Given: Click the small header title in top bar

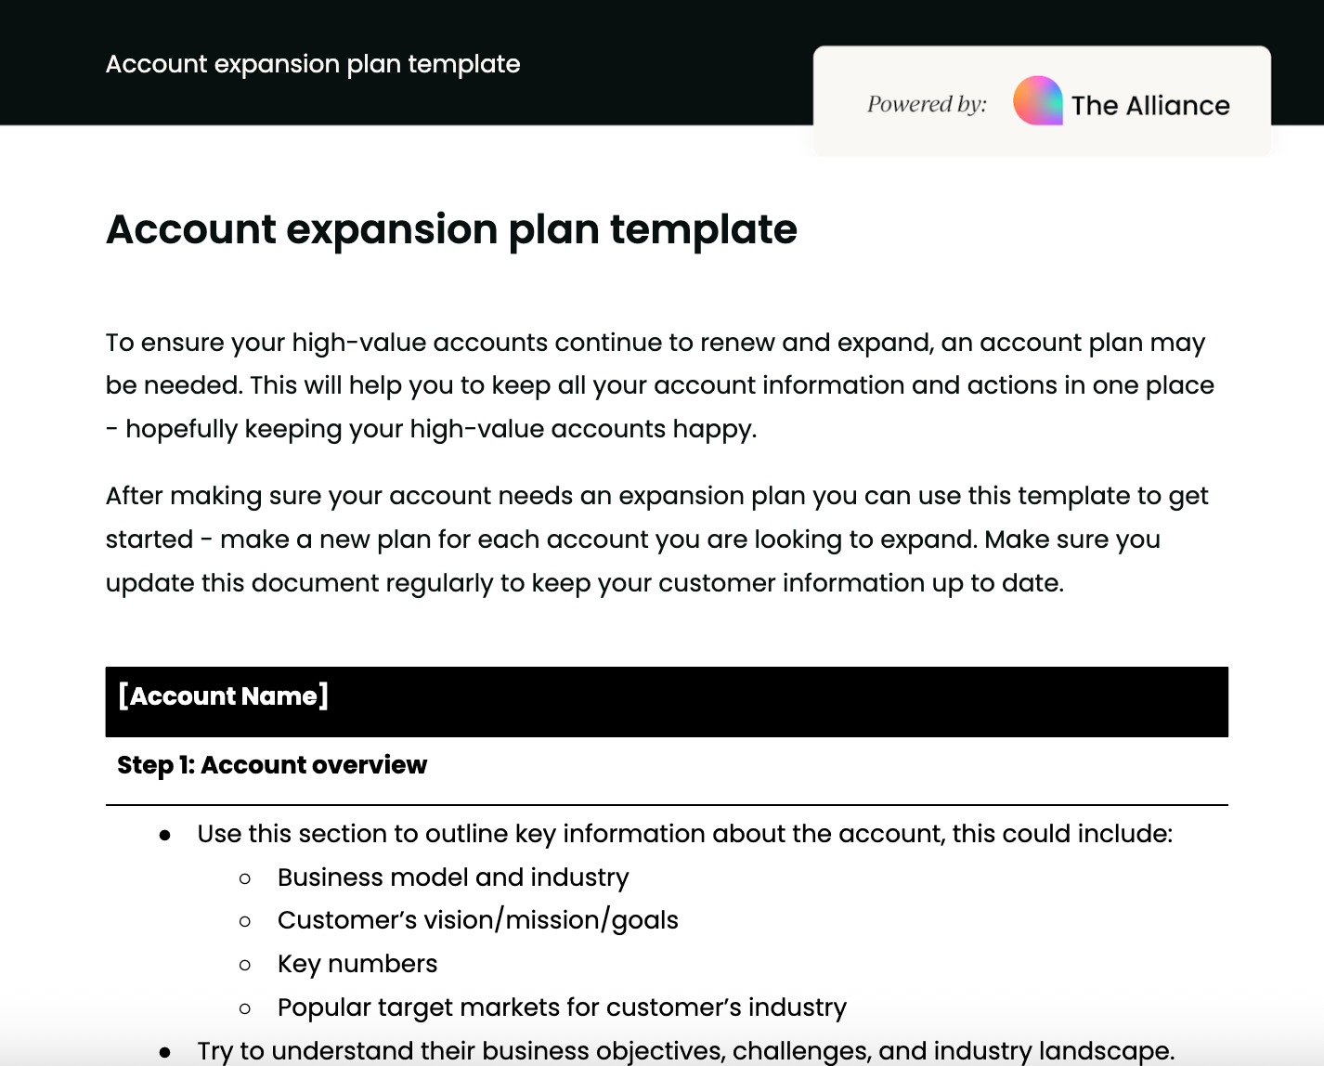Looking at the screenshot, I should point(313,64).
